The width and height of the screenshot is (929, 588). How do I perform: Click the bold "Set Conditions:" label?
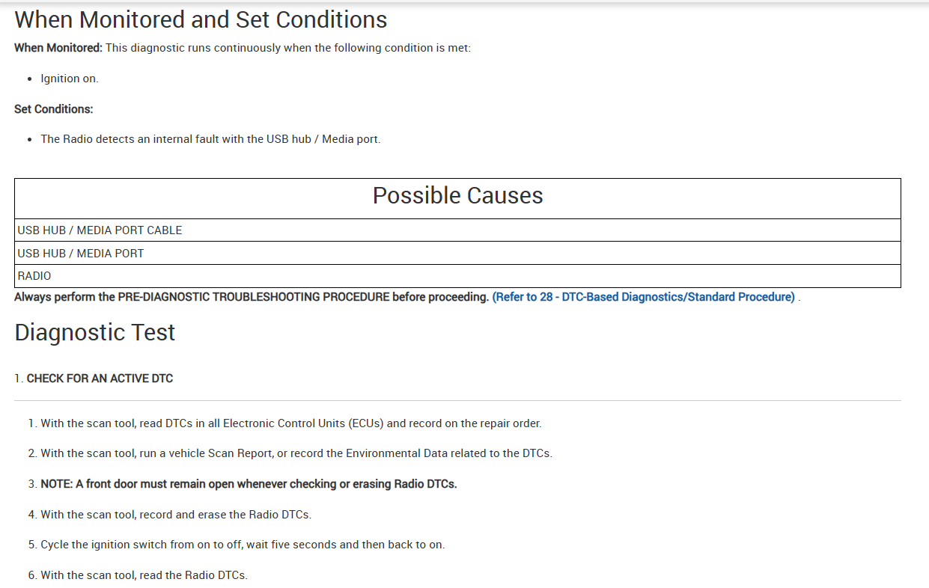pos(54,109)
